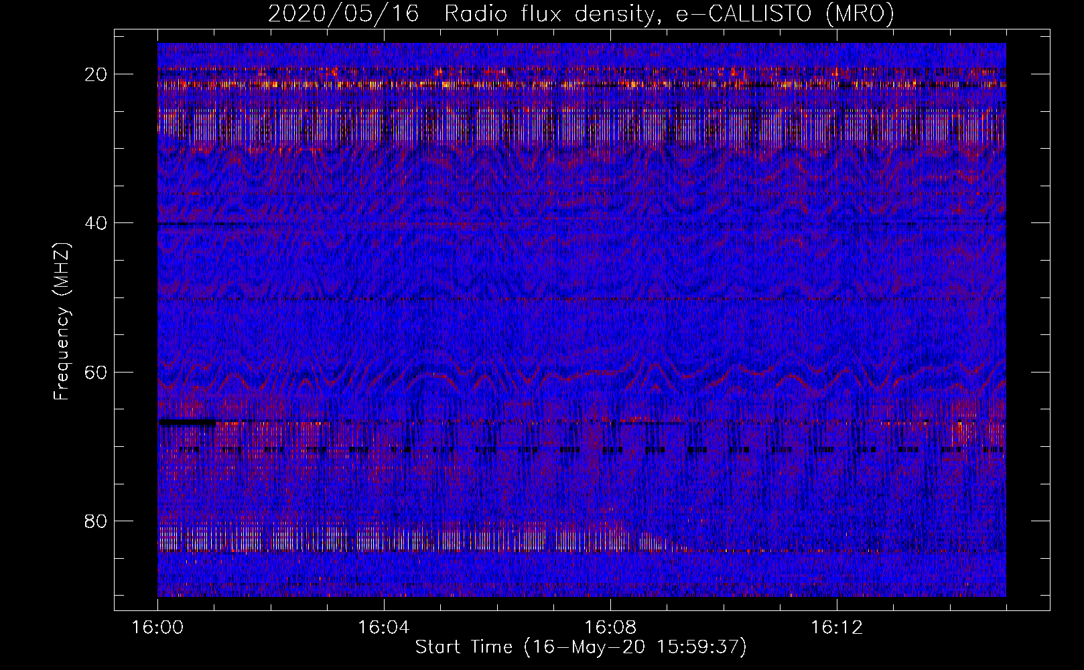
Task: Click the 16:04 time tick label
Action: 384,628
